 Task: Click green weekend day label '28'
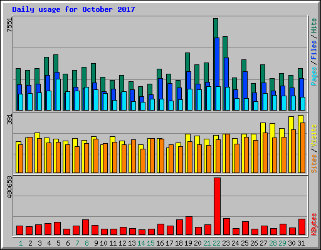click(x=273, y=243)
